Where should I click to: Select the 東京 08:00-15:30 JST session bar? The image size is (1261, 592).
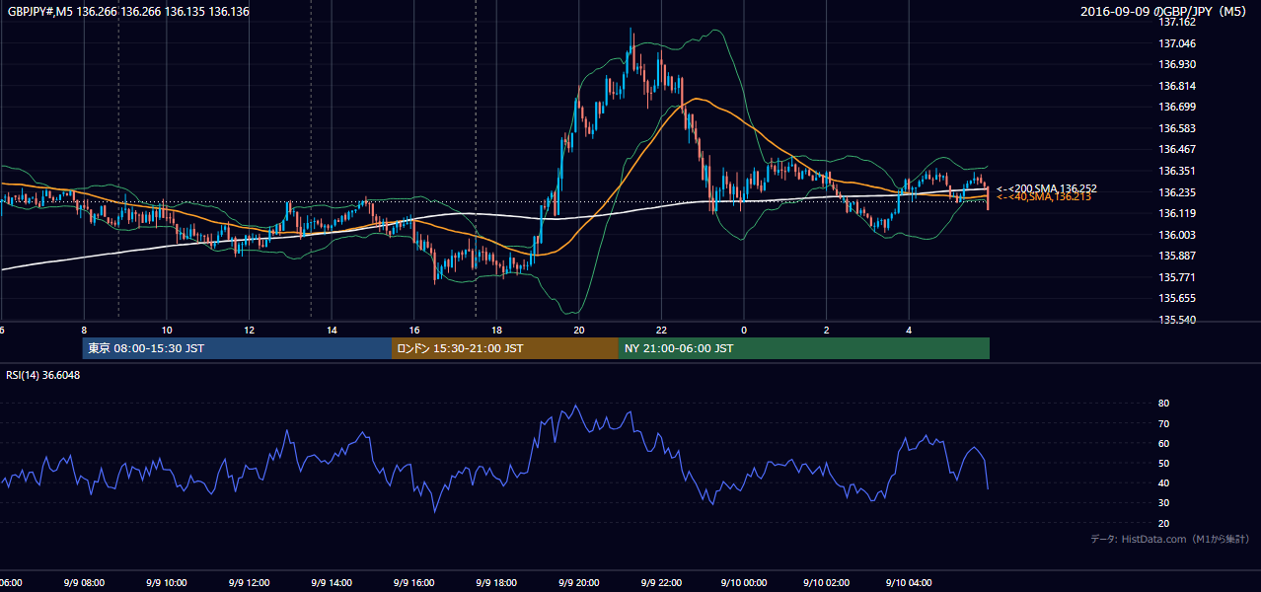[237, 348]
